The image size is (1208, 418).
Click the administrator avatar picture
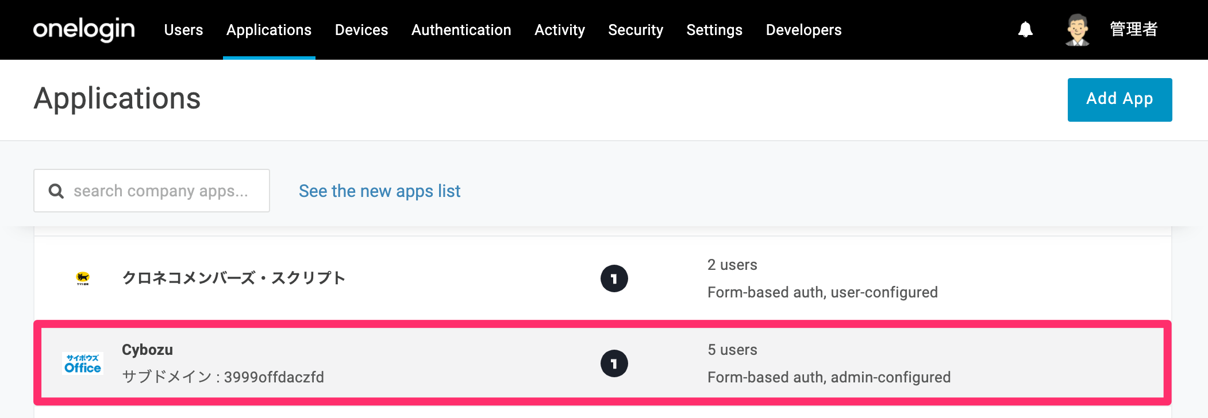pos(1077,30)
